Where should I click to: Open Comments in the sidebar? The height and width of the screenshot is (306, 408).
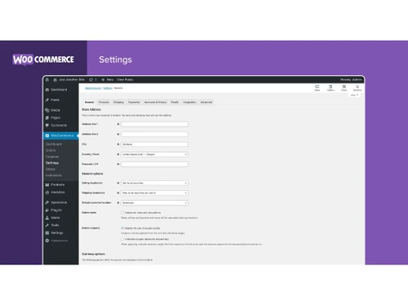[x=56, y=126]
